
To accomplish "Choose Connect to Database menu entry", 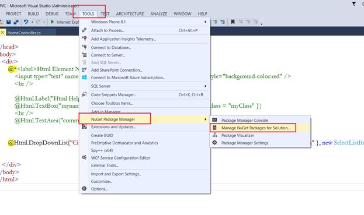I will 145,47.
